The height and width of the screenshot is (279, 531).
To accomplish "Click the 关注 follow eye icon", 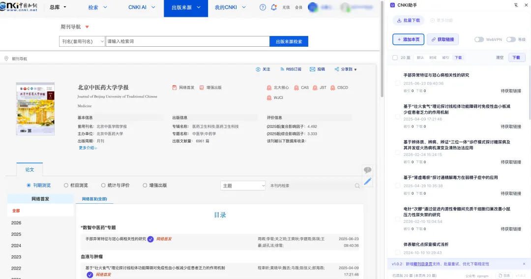I will pos(258,69).
